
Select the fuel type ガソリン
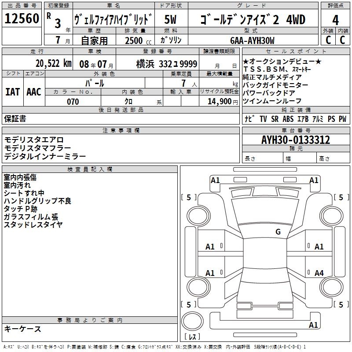click(171, 40)
